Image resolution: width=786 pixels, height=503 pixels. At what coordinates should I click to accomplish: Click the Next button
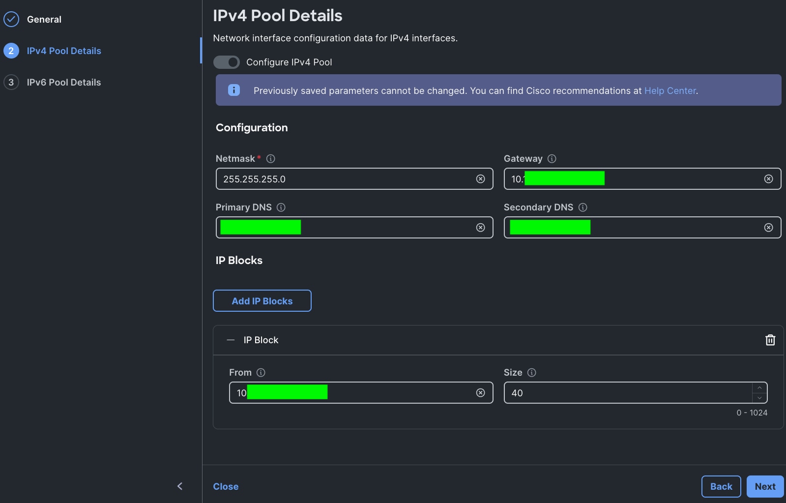(765, 486)
